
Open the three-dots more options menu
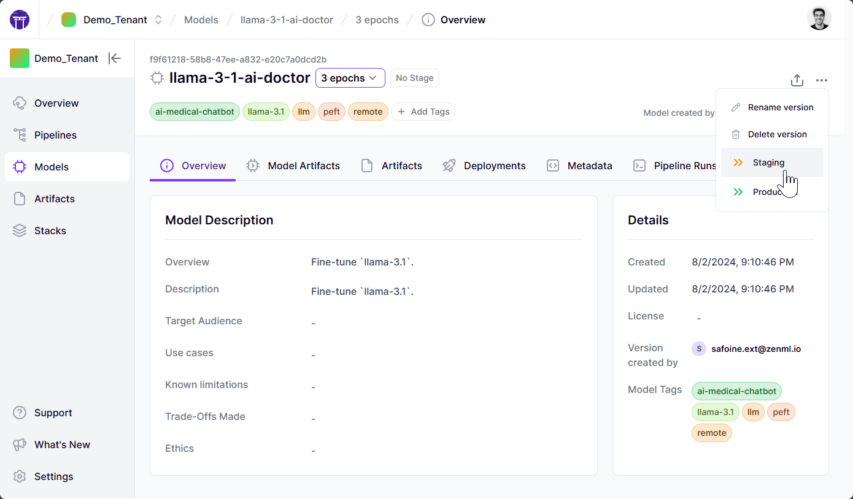pyautogui.click(x=822, y=80)
